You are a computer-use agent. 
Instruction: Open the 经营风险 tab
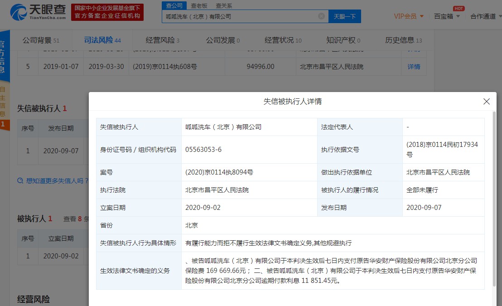(x=162, y=40)
